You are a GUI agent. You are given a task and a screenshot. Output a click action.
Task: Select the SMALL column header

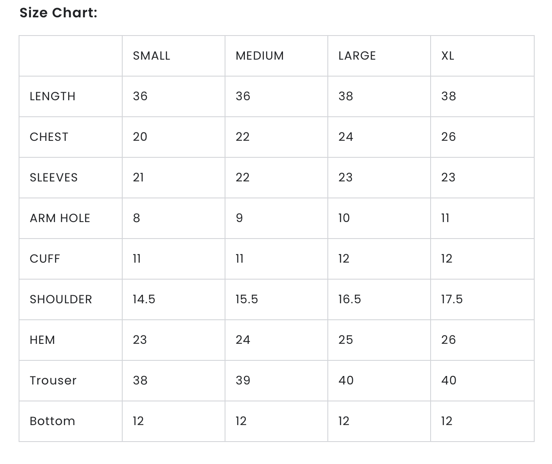(x=151, y=56)
